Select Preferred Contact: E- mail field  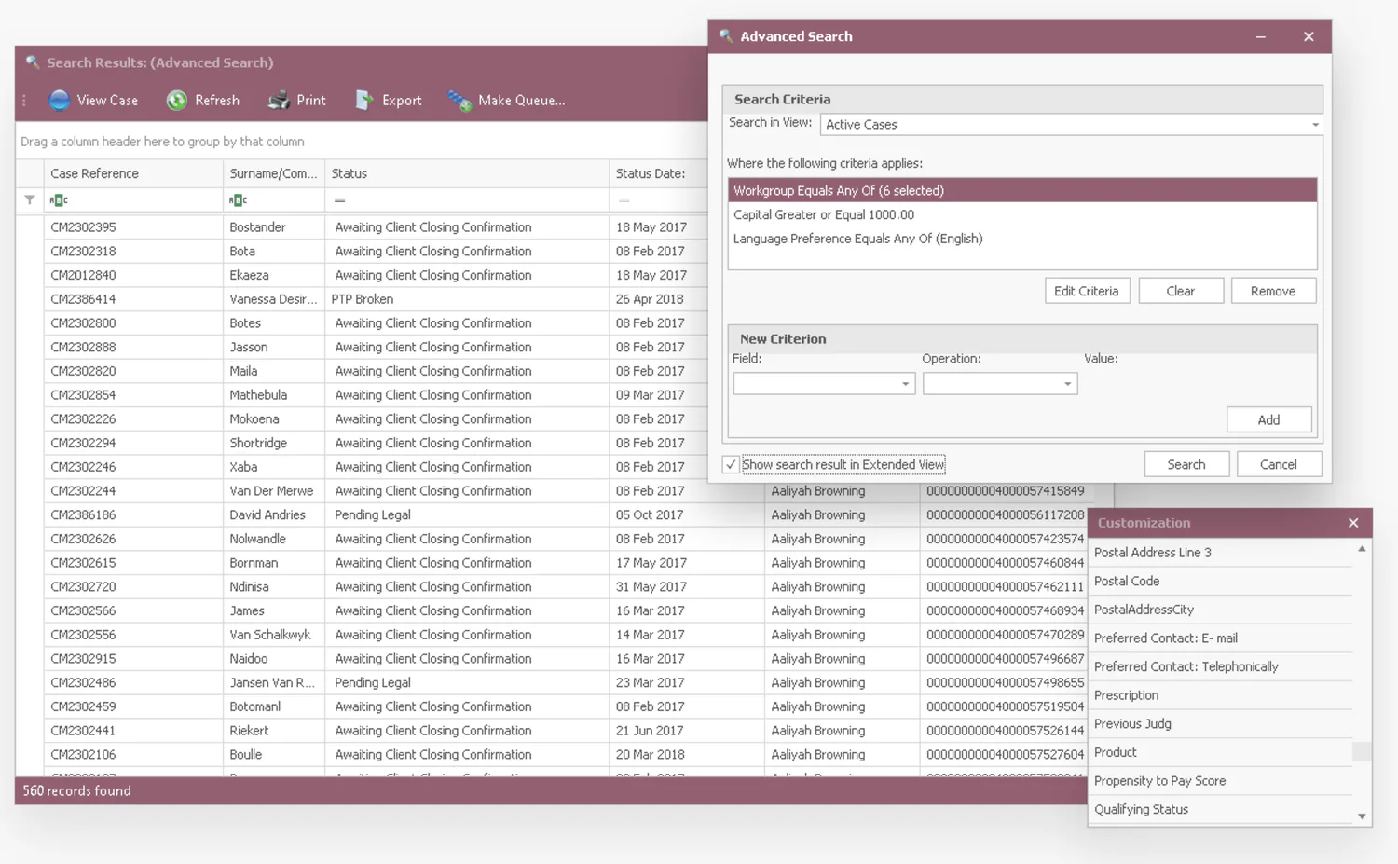(1221, 638)
